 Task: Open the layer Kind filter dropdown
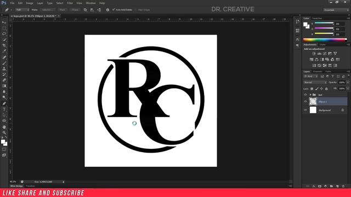point(311,77)
